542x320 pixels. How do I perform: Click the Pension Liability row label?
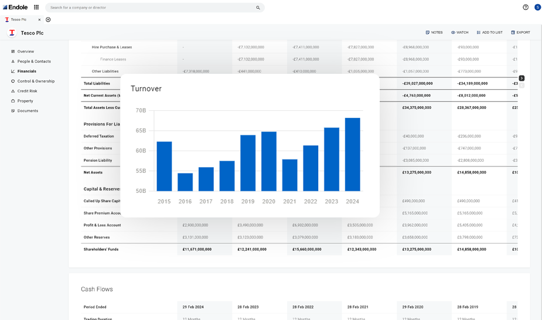98,161
